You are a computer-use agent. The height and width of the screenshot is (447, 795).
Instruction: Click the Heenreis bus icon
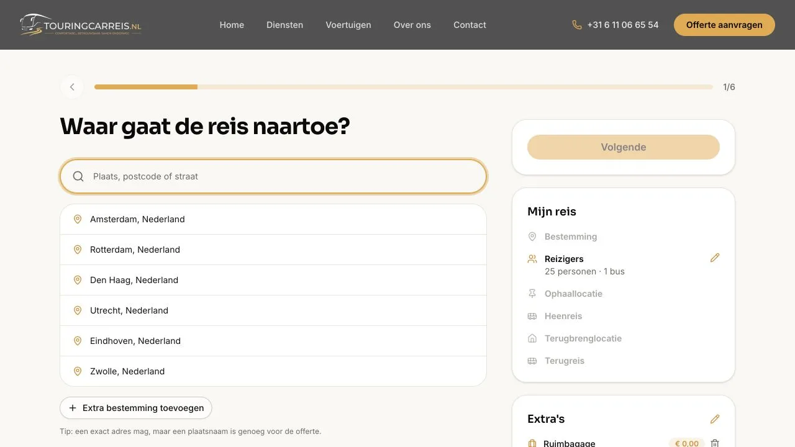pos(532,316)
